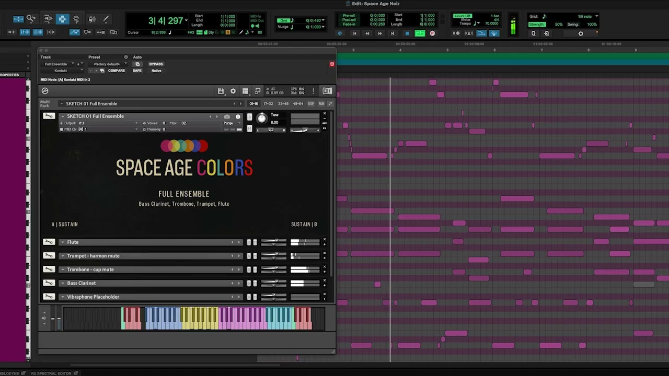Click the rewind transport button
This screenshot has width=669, height=376.
367,33
